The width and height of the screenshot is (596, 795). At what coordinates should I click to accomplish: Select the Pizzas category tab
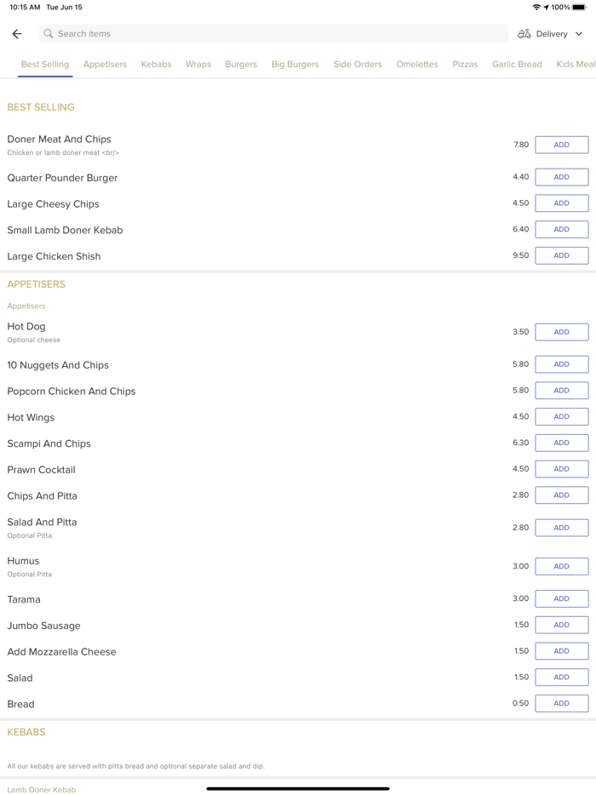pos(465,65)
